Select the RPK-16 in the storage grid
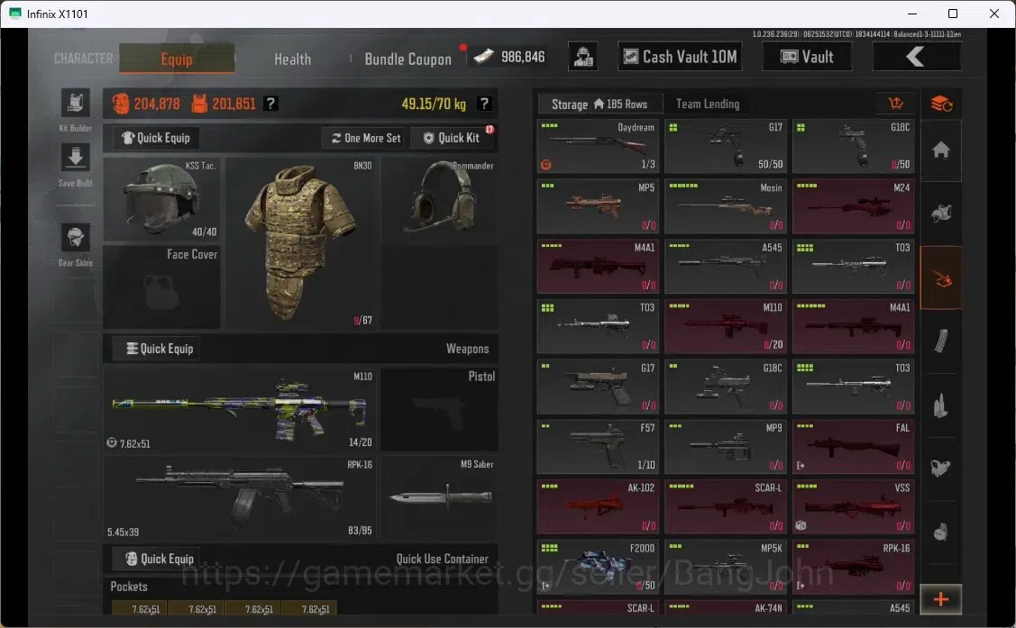The height and width of the screenshot is (628, 1016). (x=853, y=567)
